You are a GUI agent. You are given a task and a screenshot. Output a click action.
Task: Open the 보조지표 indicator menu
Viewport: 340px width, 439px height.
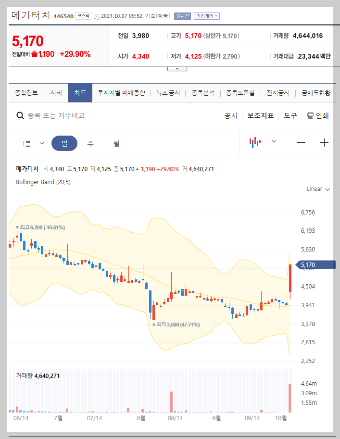pos(261,115)
